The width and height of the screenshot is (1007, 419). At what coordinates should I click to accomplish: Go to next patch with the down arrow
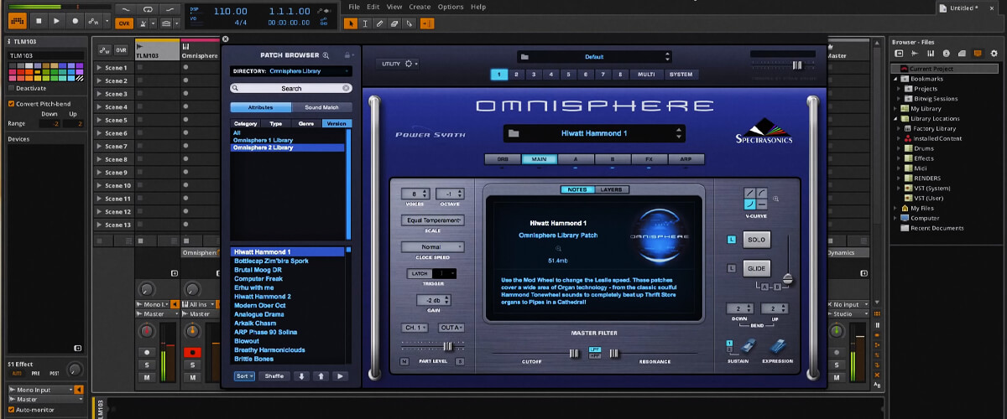302,376
